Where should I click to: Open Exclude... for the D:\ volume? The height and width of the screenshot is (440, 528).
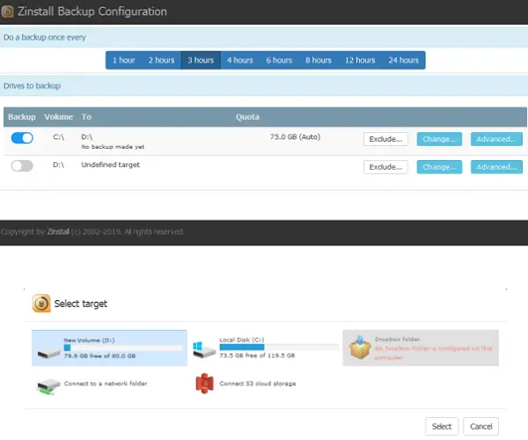pyautogui.click(x=385, y=167)
